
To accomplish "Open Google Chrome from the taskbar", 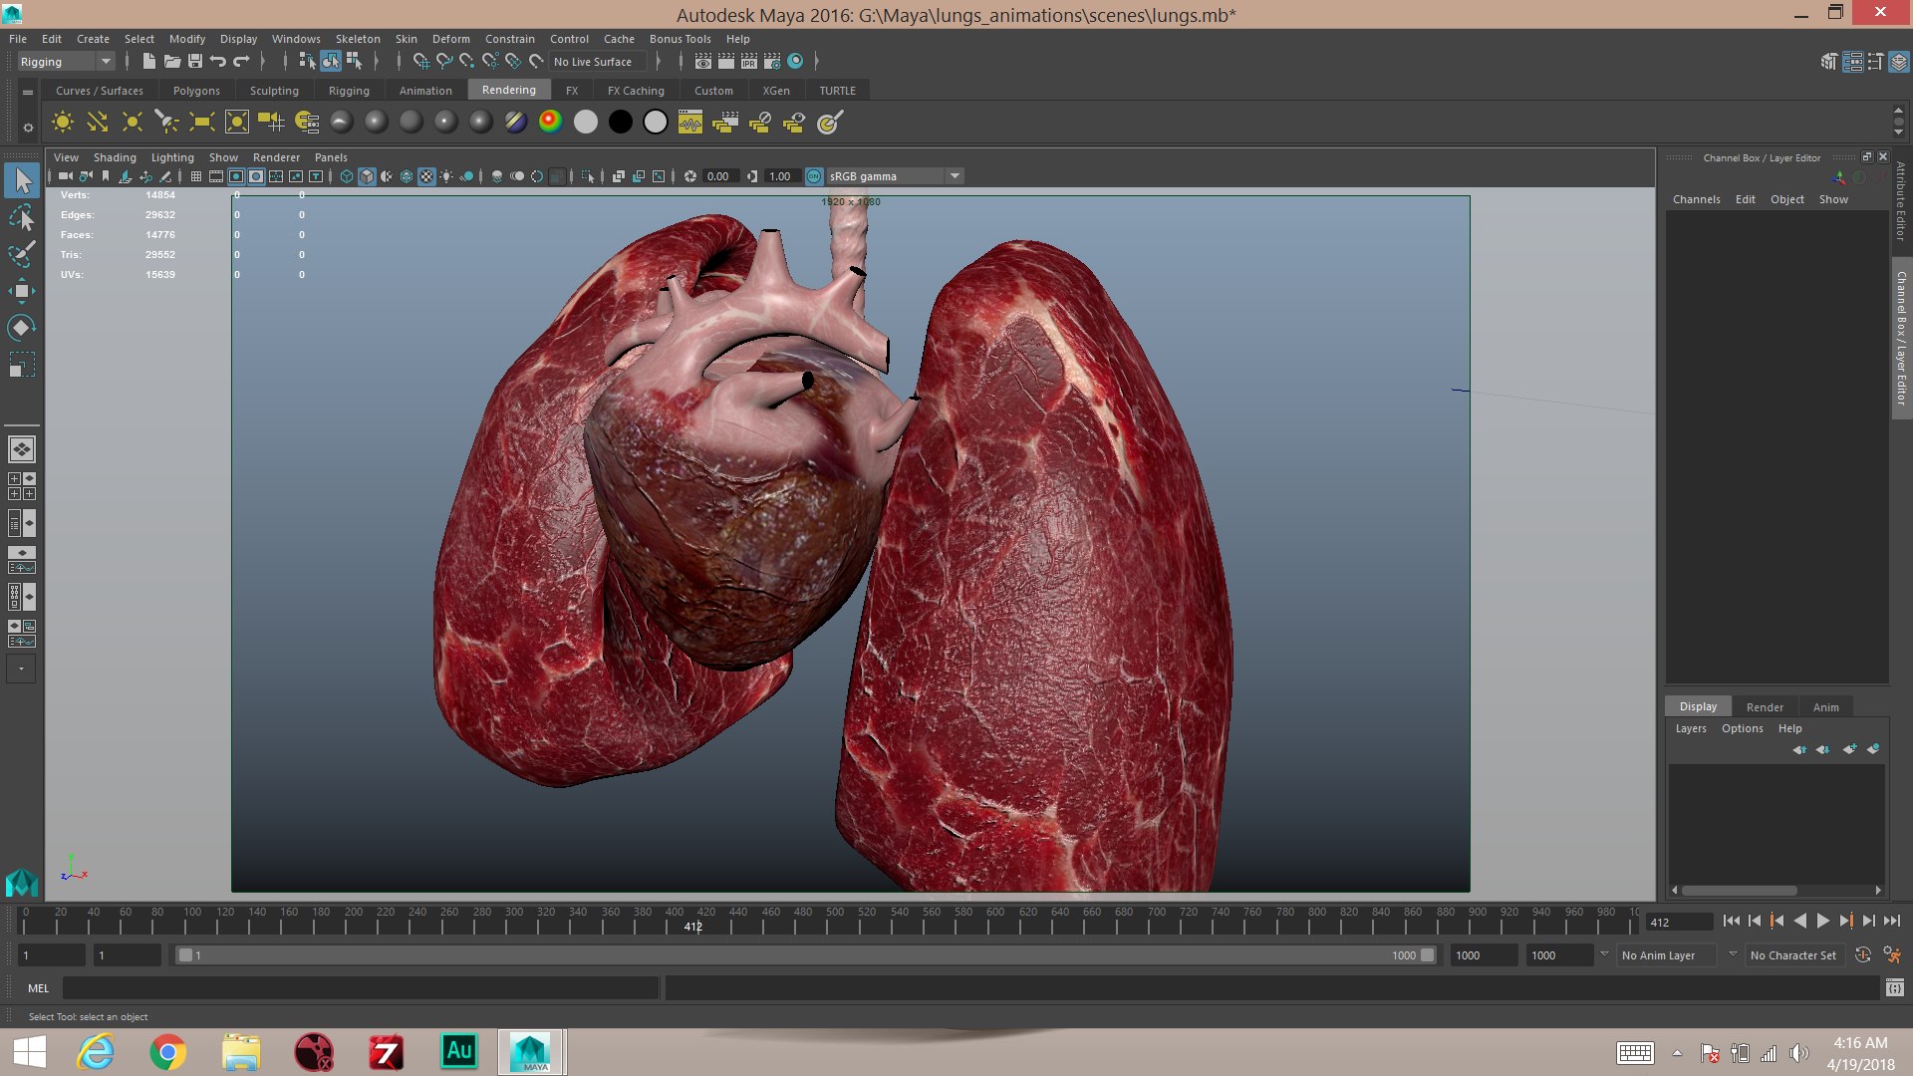I will pyautogui.click(x=167, y=1052).
